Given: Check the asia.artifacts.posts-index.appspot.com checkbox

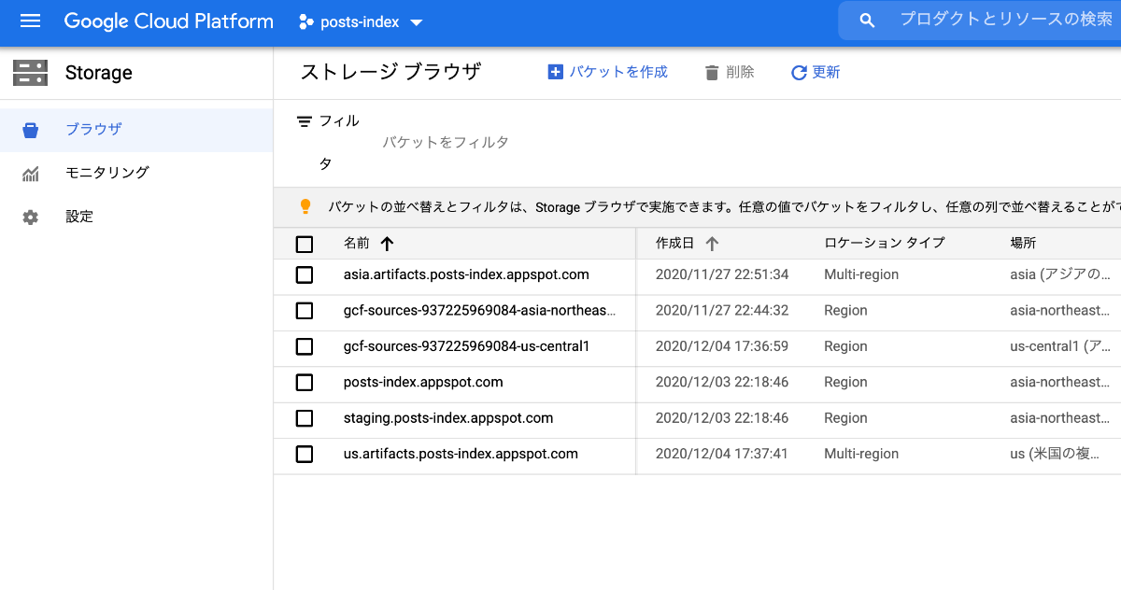Looking at the screenshot, I should 305,275.
